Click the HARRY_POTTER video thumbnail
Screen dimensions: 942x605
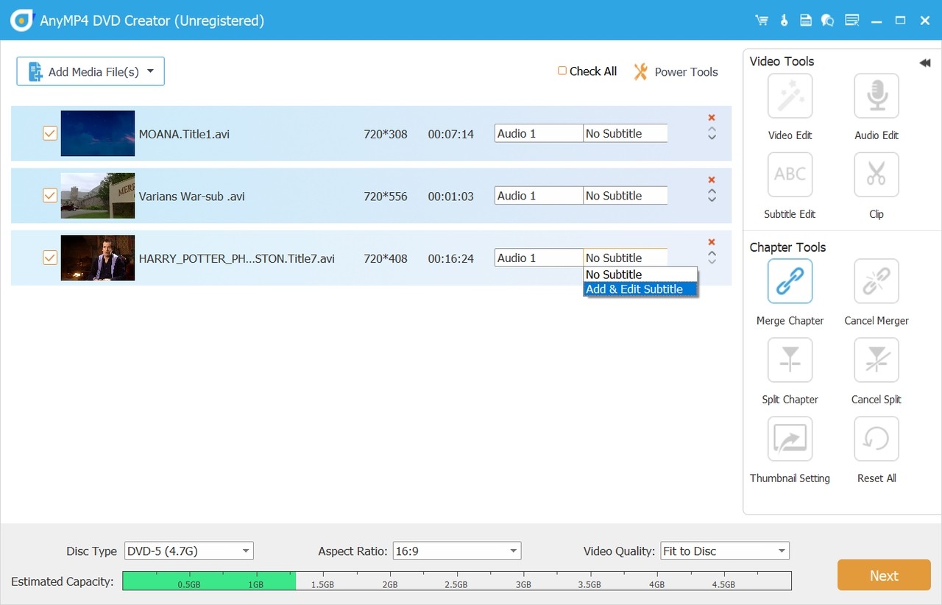(98, 258)
